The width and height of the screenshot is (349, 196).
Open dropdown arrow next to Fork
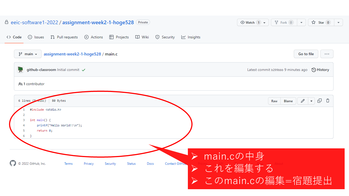pos(301,22)
